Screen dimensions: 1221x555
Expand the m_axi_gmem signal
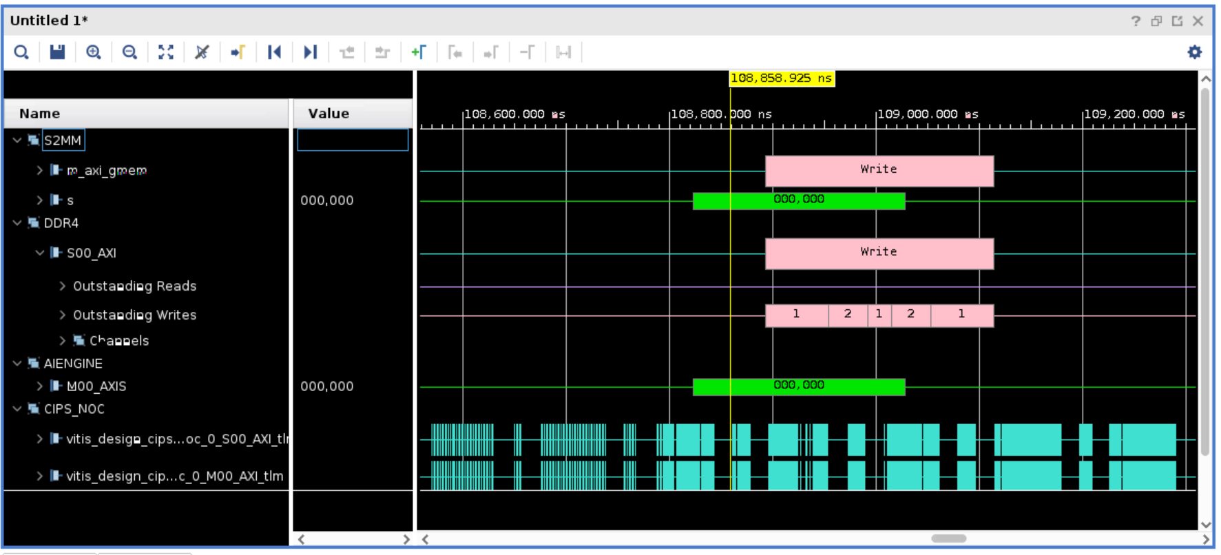click(40, 170)
